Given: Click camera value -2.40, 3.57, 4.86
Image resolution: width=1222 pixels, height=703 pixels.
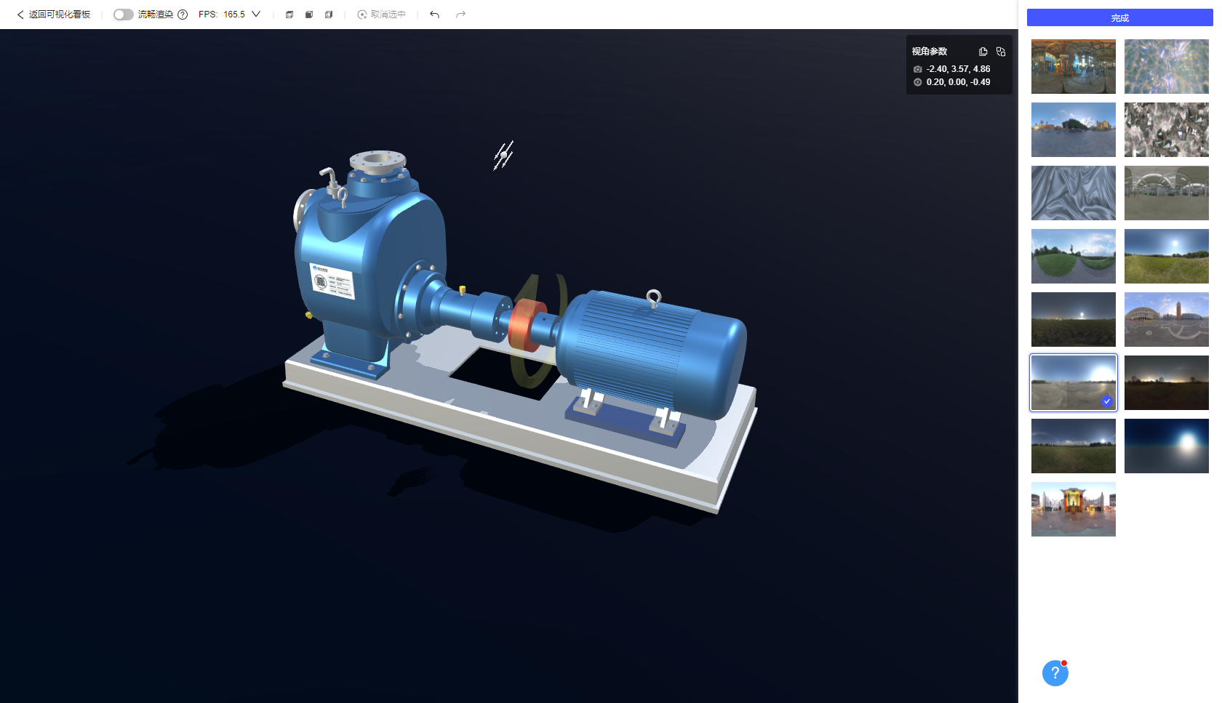Looking at the screenshot, I should tap(958, 69).
